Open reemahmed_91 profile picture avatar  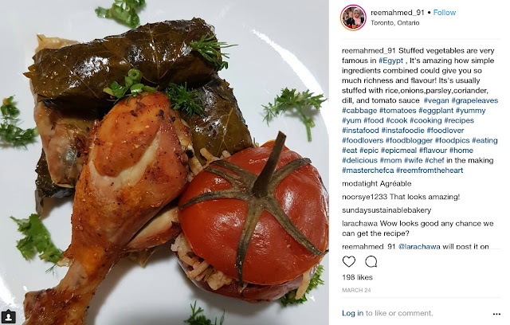pos(353,18)
